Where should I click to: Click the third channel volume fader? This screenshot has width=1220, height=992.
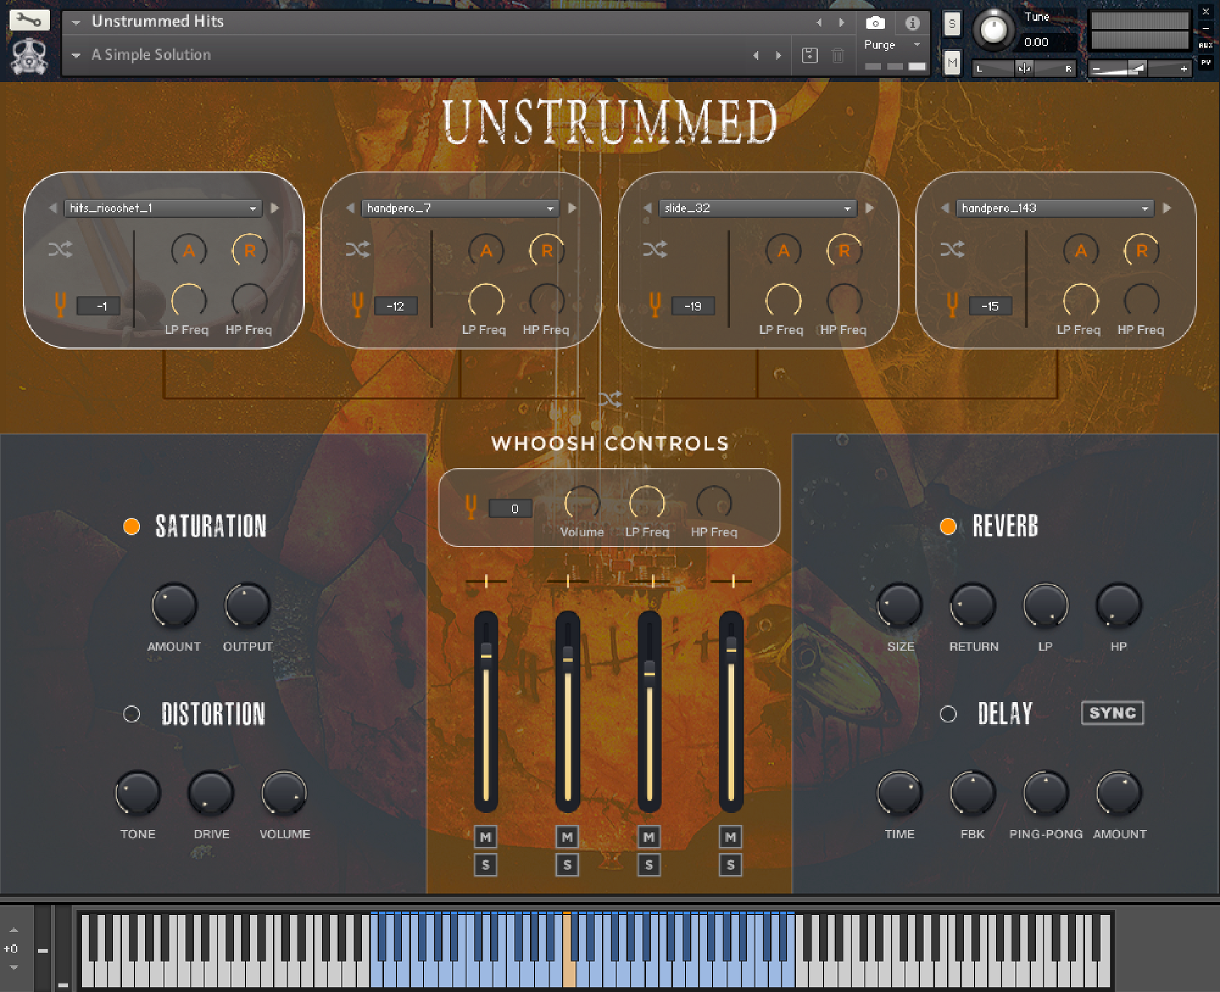point(649,673)
